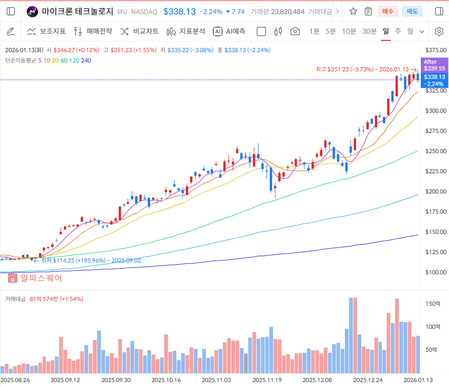The image size is (449, 387).
Task: Click the AI예측 prediction button
Action: 229,31
